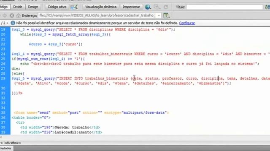
Task: Click the 'N&ordm; trabalho' table cell code
Action: tap(60, 128)
